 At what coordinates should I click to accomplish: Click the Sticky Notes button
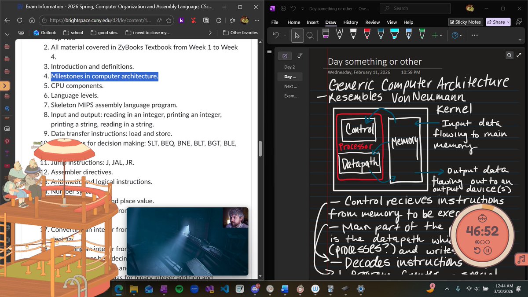pyautogui.click(x=466, y=22)
